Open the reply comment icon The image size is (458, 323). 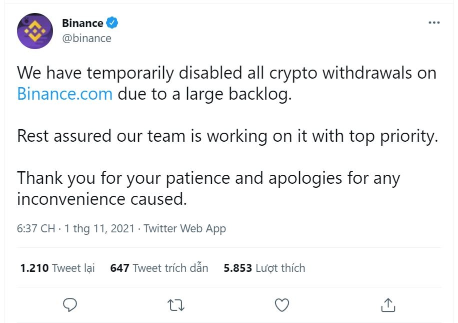click(70, 304)
